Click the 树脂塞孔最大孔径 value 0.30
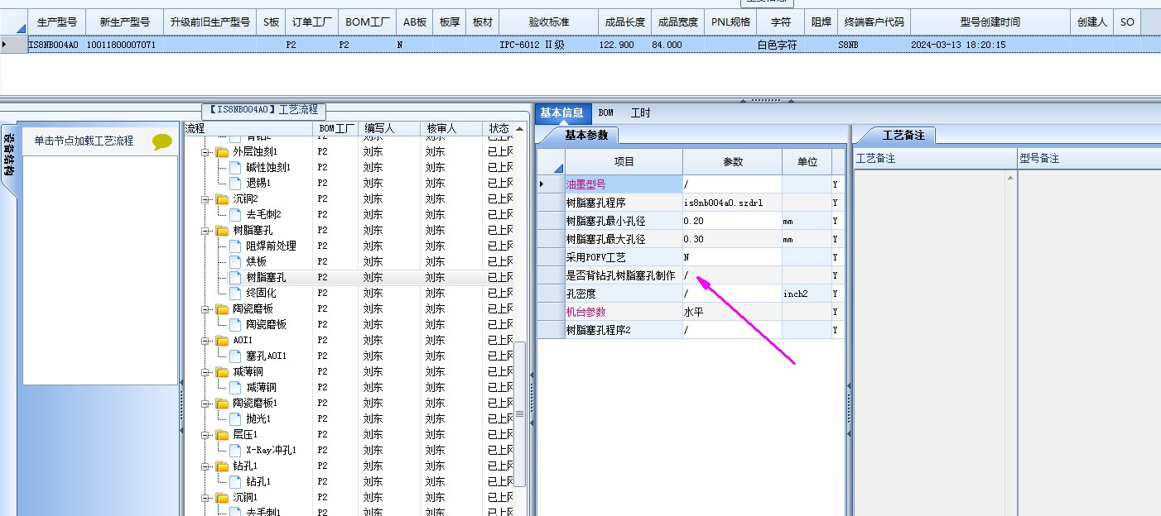The height and width of the screenshot is (516, 1161). 732,239
